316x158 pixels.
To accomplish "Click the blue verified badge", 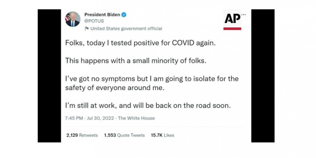I will pos(124,15).
